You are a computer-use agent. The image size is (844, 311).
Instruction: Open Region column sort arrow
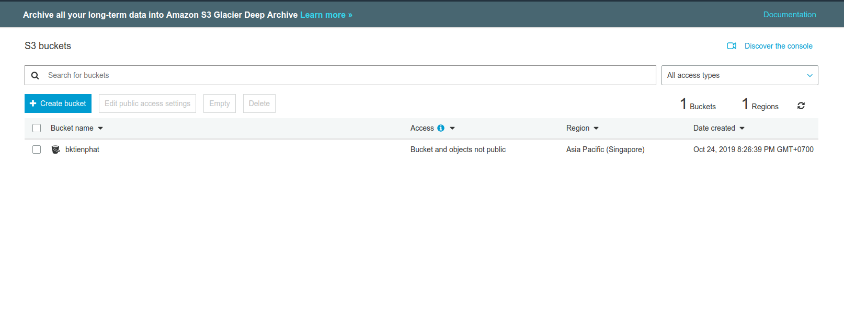pos(596,128)
